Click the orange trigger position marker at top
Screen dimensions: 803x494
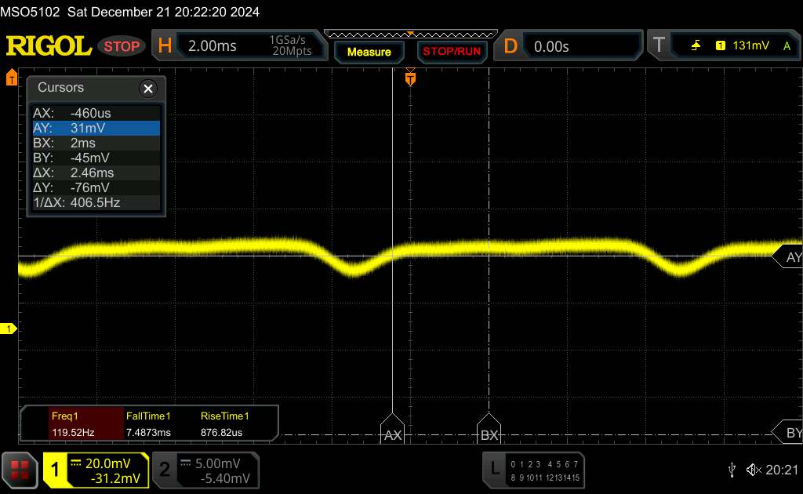click(x=410, y=78)
